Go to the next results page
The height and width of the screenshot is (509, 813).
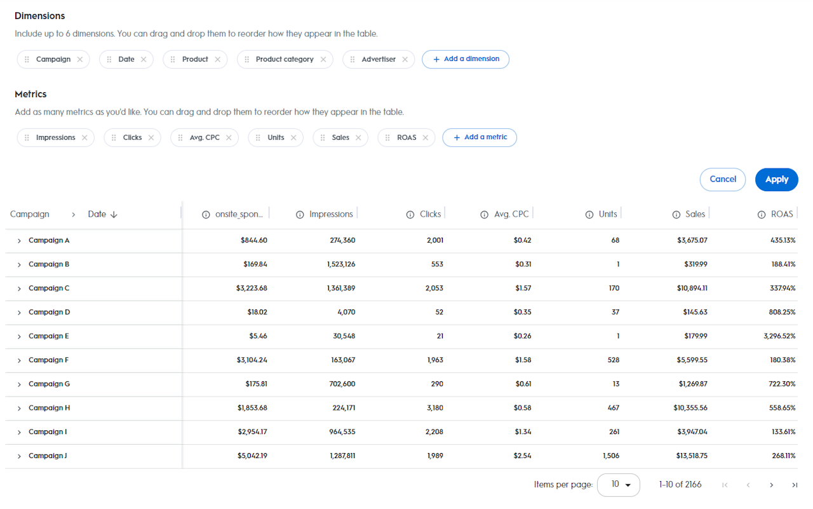tap(771, 485)
